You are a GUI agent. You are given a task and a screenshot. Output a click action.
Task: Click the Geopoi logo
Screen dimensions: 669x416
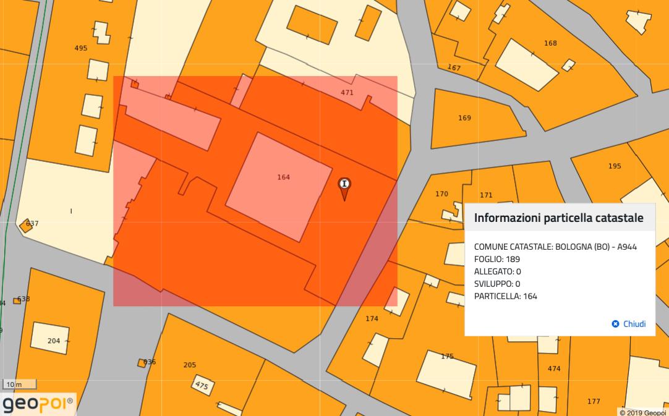(38, 404)
